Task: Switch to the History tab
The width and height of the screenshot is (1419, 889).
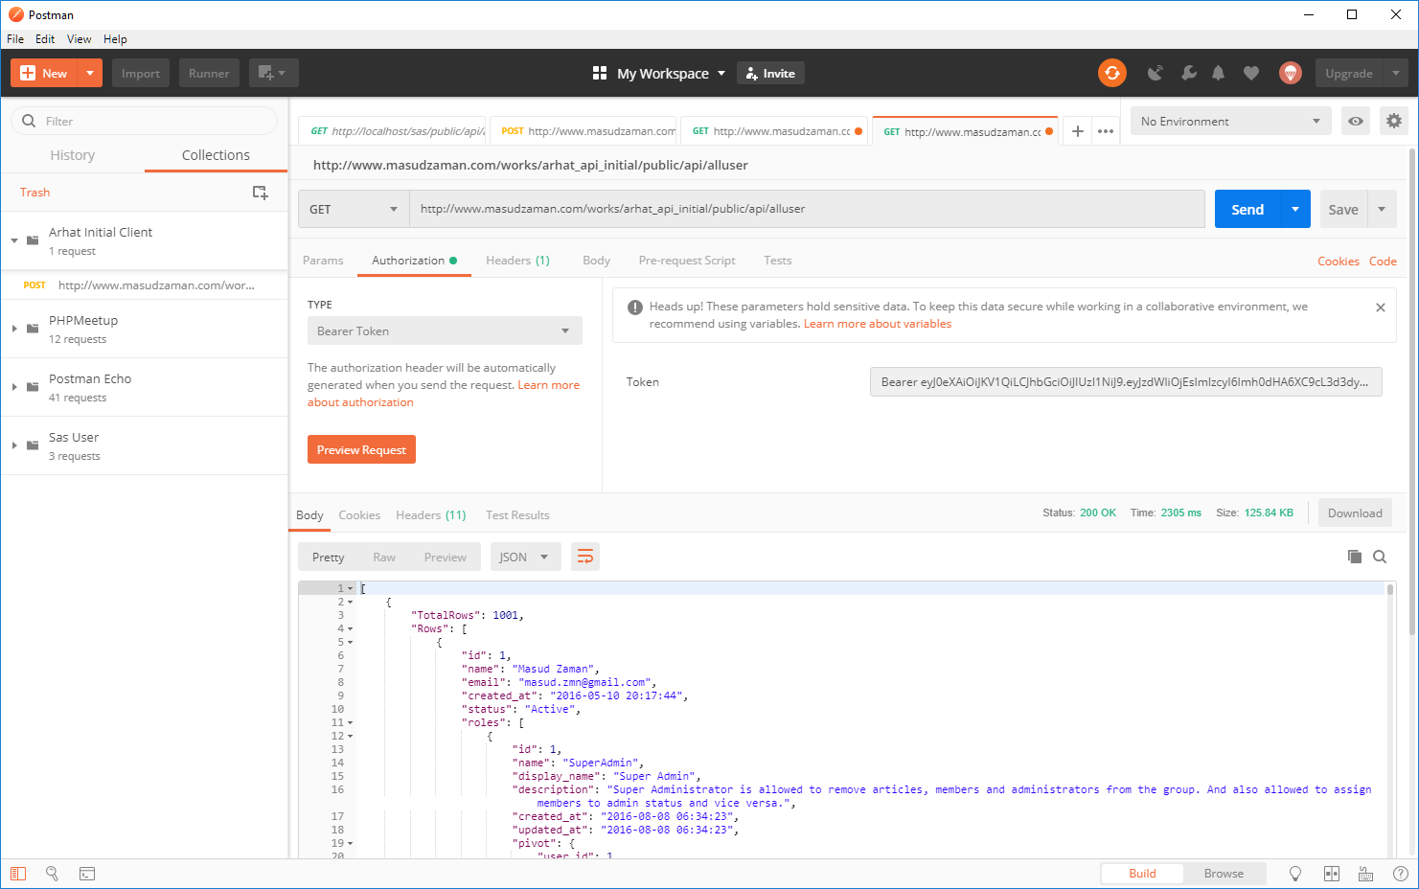Action: coord(73,155)
